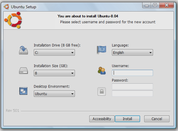Click the 'Ubuntu Setup' window title
The image size is (178, 131).
click(x=23, y=7)
